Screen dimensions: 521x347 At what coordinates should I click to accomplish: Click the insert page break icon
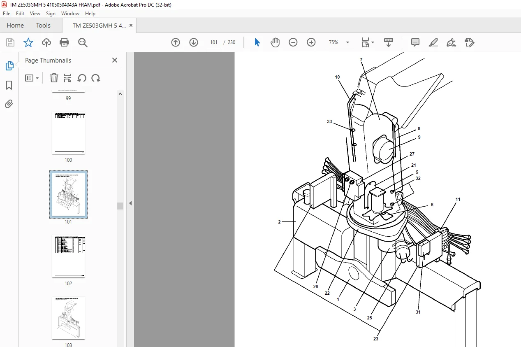[x=68, y=78]
